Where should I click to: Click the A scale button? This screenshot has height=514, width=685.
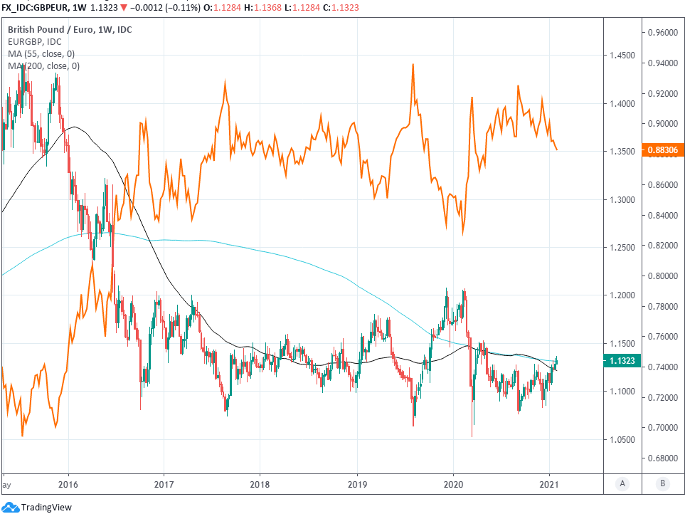(622, 483)
